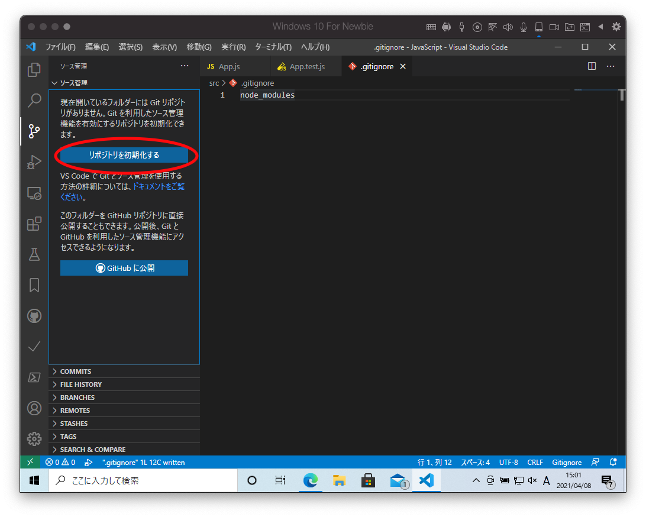Open notifications bell in status bar
The height and width of the screenshot is (517, 646).
tap(613, 462)
